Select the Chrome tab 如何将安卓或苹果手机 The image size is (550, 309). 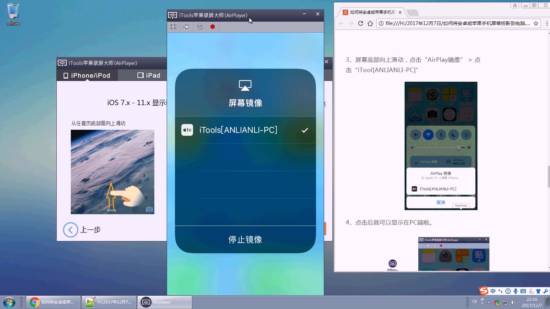click(x=372, y=12)
